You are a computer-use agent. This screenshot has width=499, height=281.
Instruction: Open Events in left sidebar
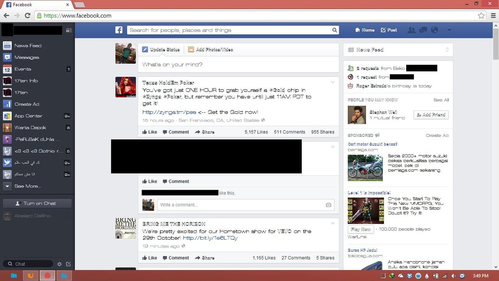(37, 69)
